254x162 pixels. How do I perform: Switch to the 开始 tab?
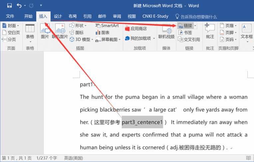28,16
